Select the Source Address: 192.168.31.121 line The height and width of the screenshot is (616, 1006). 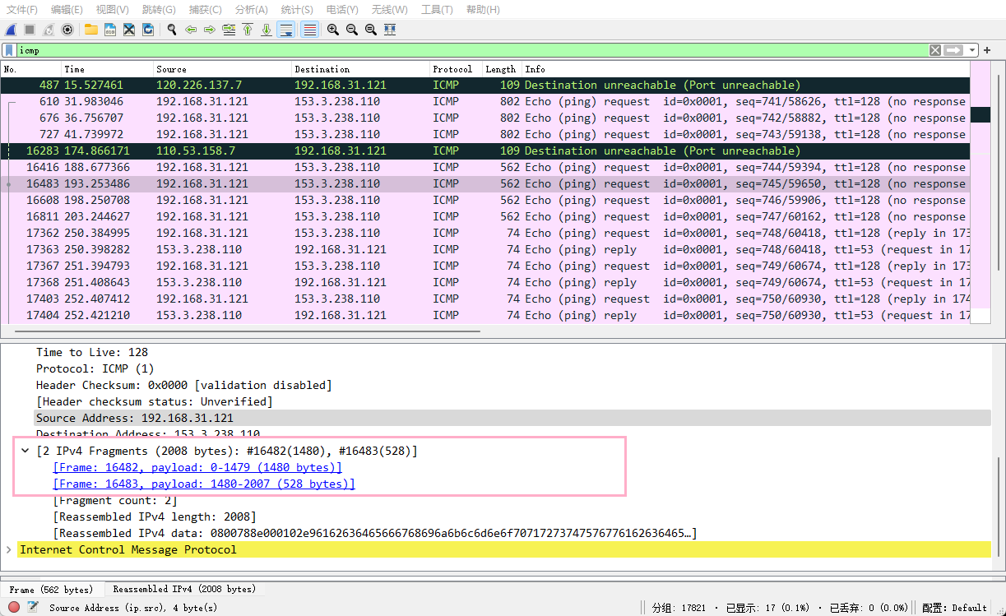click(x=512, y=418)
